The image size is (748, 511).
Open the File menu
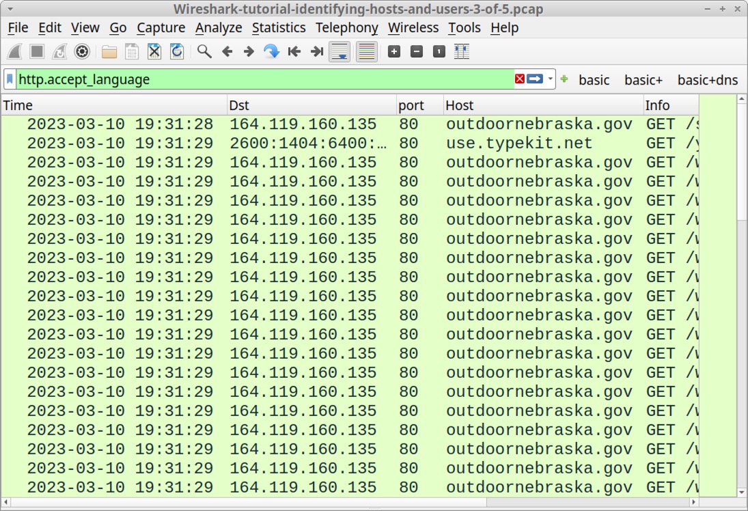(x=18, y=28)
